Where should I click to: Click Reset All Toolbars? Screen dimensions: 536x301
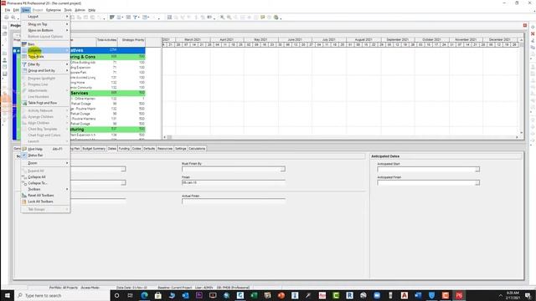pos(45,196)
